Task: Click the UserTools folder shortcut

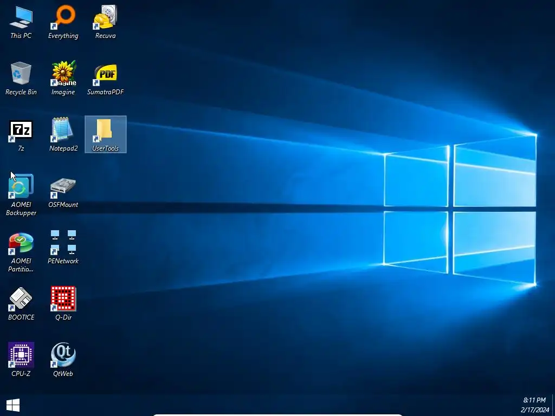Action: 106,134
